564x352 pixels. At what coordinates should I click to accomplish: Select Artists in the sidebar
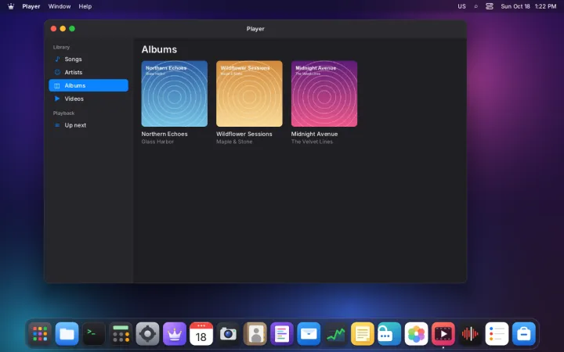[x=89, y=72]
